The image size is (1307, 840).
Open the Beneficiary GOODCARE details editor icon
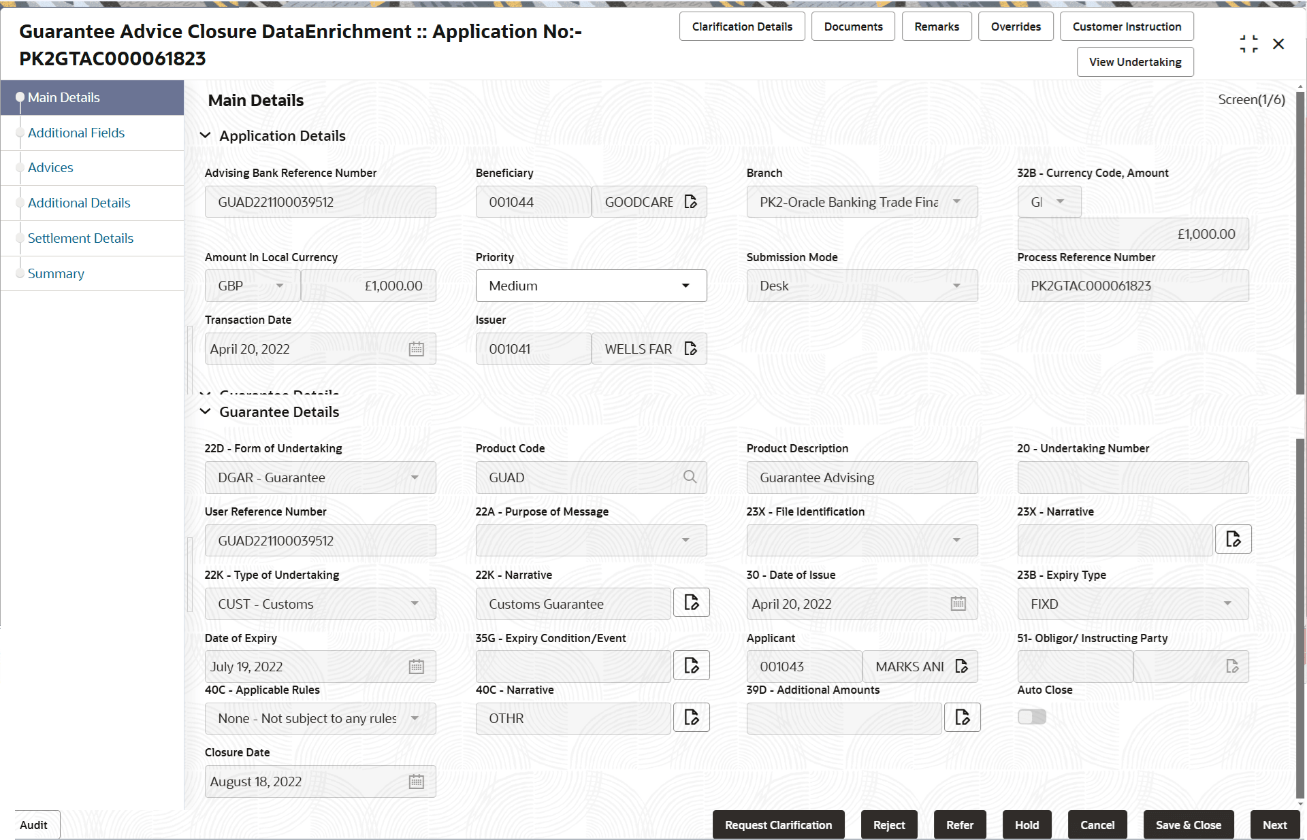tap(691, 201)
